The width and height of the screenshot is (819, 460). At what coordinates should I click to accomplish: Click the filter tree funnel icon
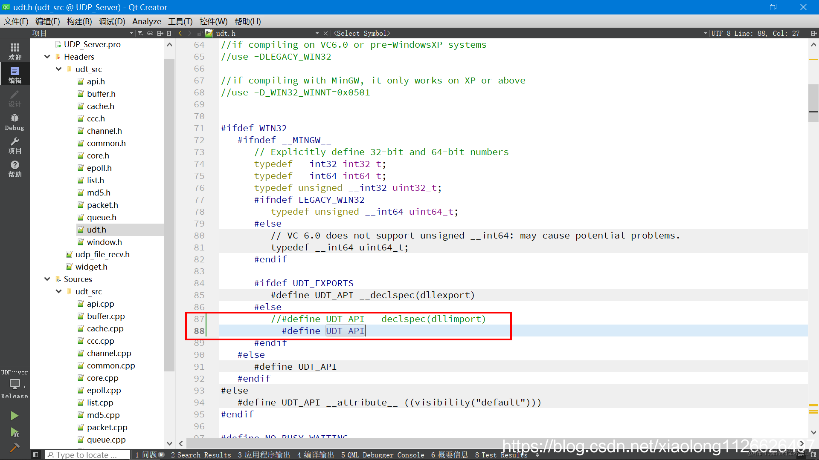coord(140,33)
